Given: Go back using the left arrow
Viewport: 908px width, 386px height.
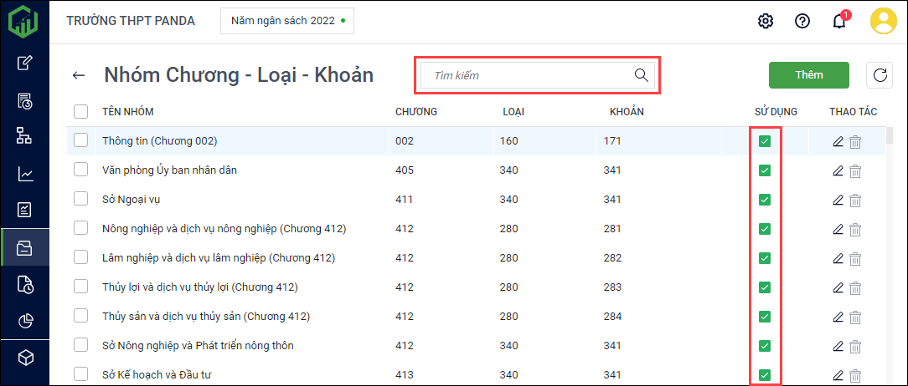Looking at the screenshot, I should pos(79,75).
